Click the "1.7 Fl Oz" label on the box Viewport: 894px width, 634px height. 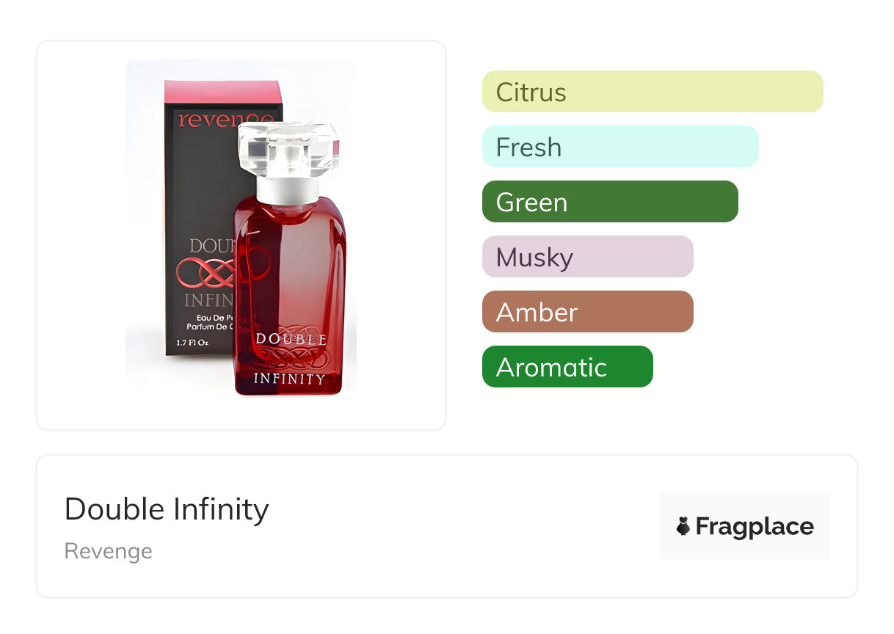click(x=193, y=342)
